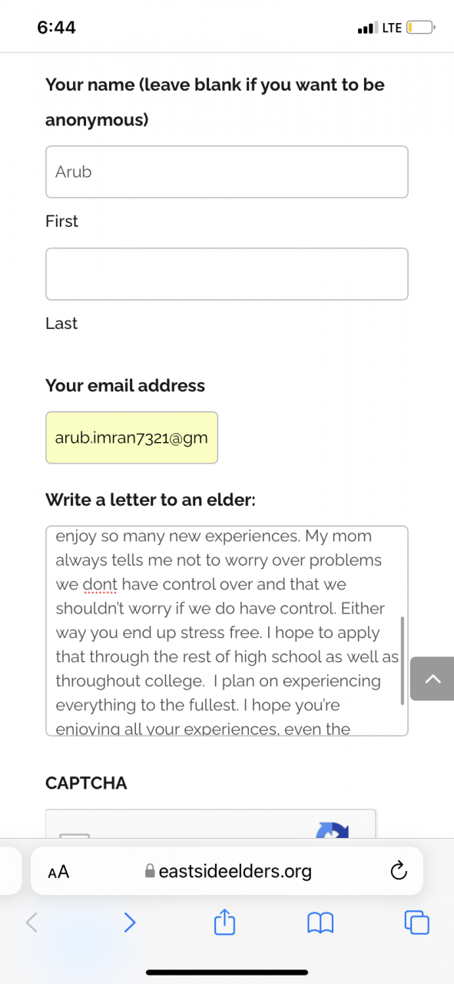Open the AA page settings menu
Image resolution: width=454 pixels, height=984 pixels.
tap(58, 872)
